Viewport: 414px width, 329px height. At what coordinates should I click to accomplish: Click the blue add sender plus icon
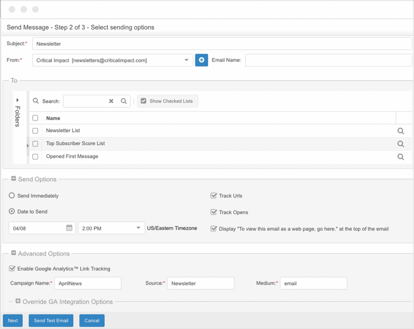click(x=201, y=60)
